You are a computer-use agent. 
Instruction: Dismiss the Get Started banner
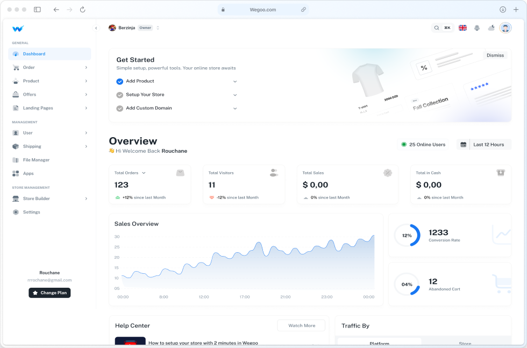(x=495, y=55)
